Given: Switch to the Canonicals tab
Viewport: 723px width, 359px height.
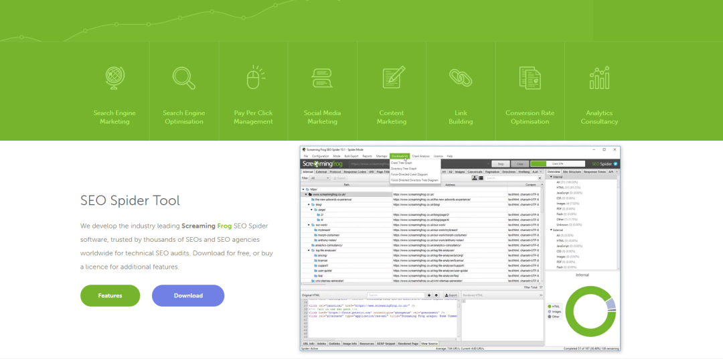Looking at the screenshot, I should (475, 171).
